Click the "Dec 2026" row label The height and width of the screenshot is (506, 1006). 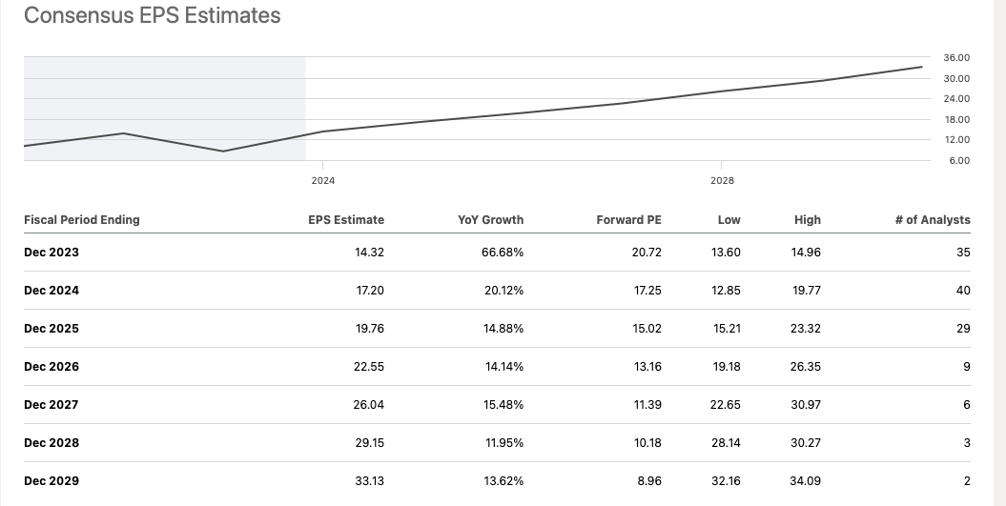51,367
